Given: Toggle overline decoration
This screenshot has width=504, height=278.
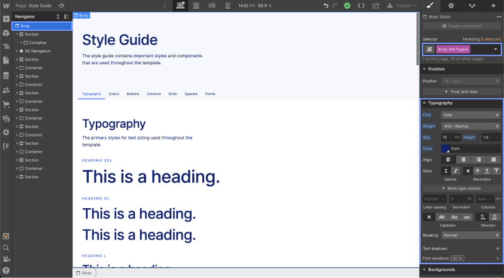Looking at the screenshot, I should [496, 171].
